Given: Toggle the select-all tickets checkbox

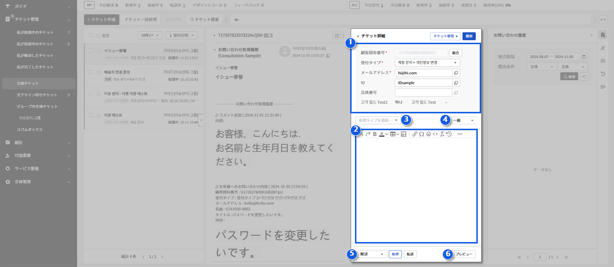Looking at the screenshot, I should point(91,36).
